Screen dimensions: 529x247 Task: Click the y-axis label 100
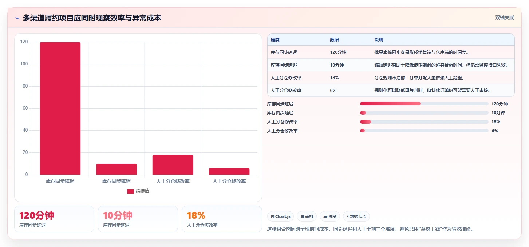click(24, 64)
